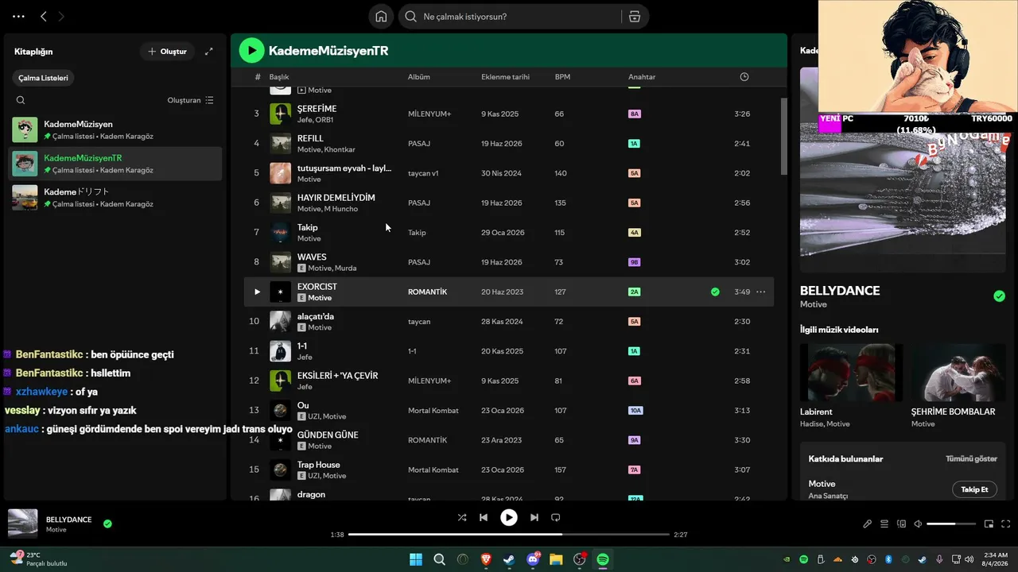The width and height of the screenshot is (1018, 572).
Task: Click the Takip song album art
Action: click(281, 233)
